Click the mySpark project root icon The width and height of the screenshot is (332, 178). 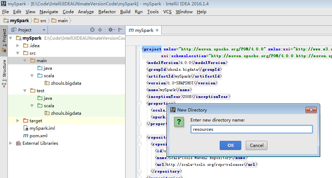click(19, 38)
